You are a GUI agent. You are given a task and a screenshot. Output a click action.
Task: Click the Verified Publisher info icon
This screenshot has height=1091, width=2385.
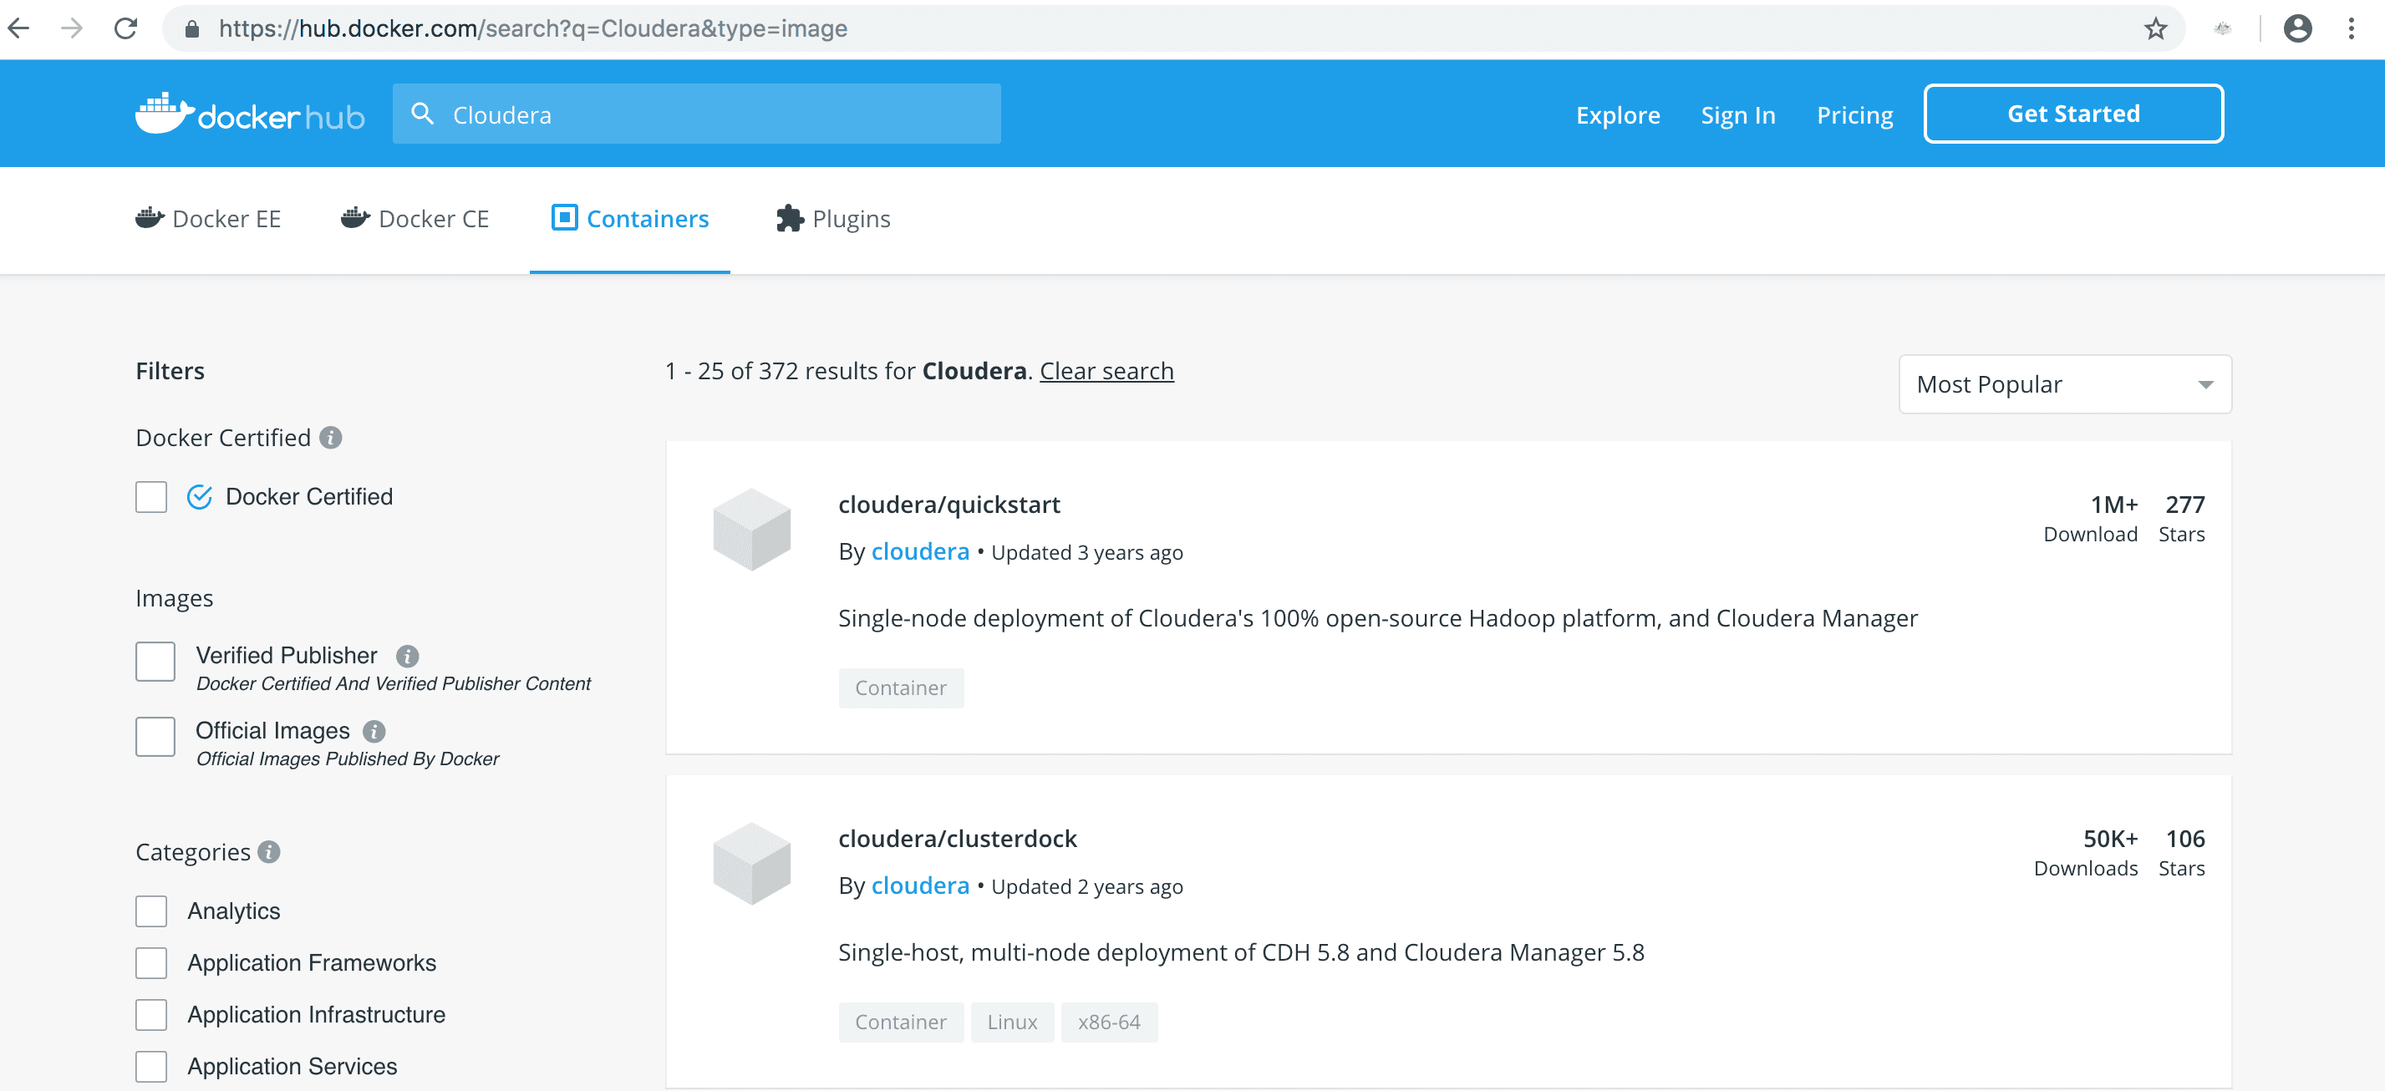[x=407, y=656]
